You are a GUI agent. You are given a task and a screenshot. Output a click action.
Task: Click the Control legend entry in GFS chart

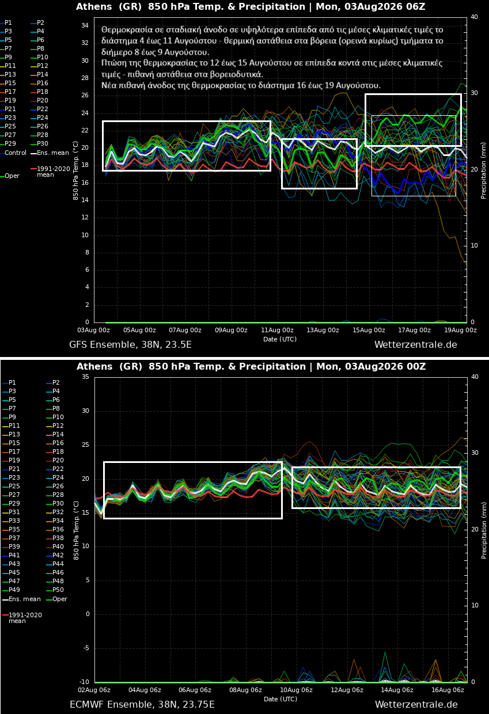13,153
